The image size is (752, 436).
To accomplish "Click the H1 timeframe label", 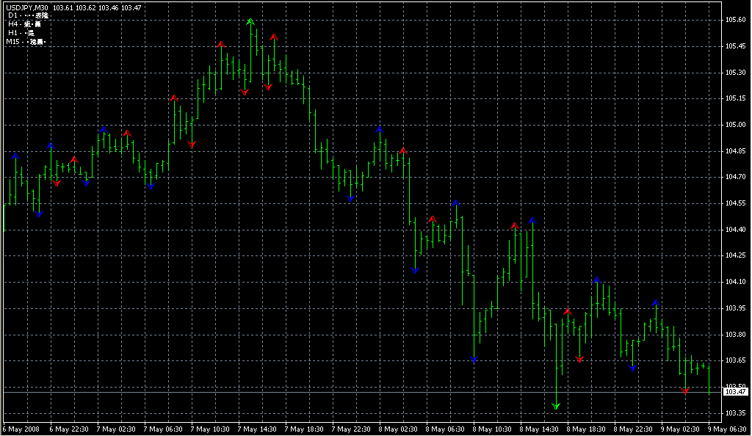I will tap(12, 33).
